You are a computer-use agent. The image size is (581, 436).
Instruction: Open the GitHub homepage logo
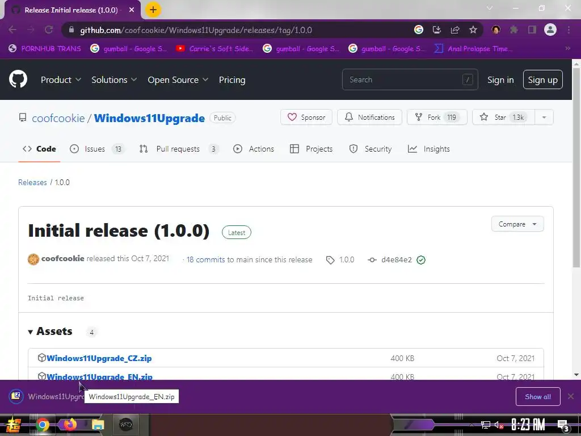pos(18,79)
